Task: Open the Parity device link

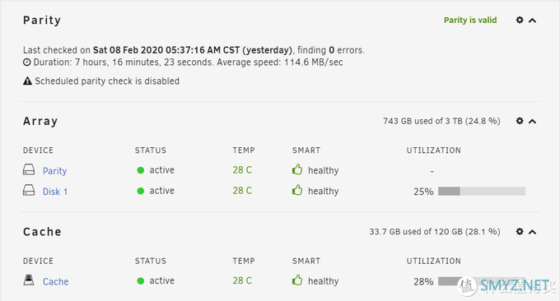Action: click(x=54, y=171)
